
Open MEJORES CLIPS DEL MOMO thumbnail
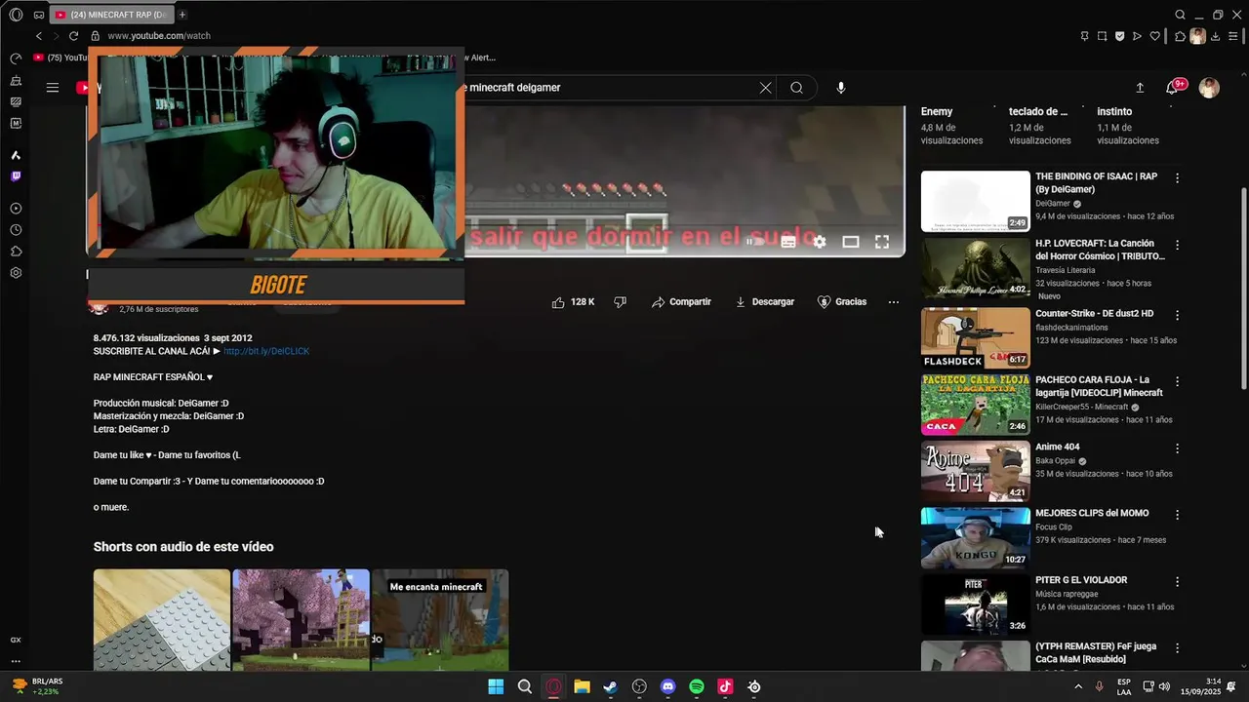(976, 537)
